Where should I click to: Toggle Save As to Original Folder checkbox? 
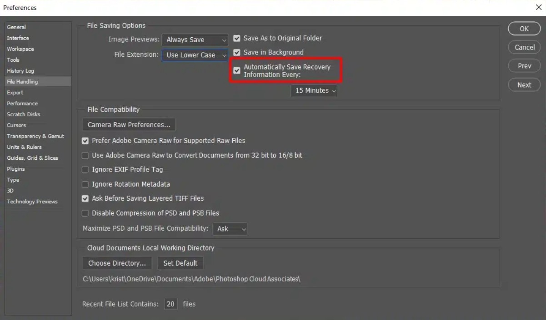tap(237, 39)
